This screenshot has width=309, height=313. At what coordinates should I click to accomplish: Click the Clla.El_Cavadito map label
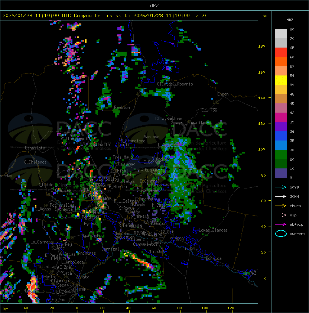point(187,123)
